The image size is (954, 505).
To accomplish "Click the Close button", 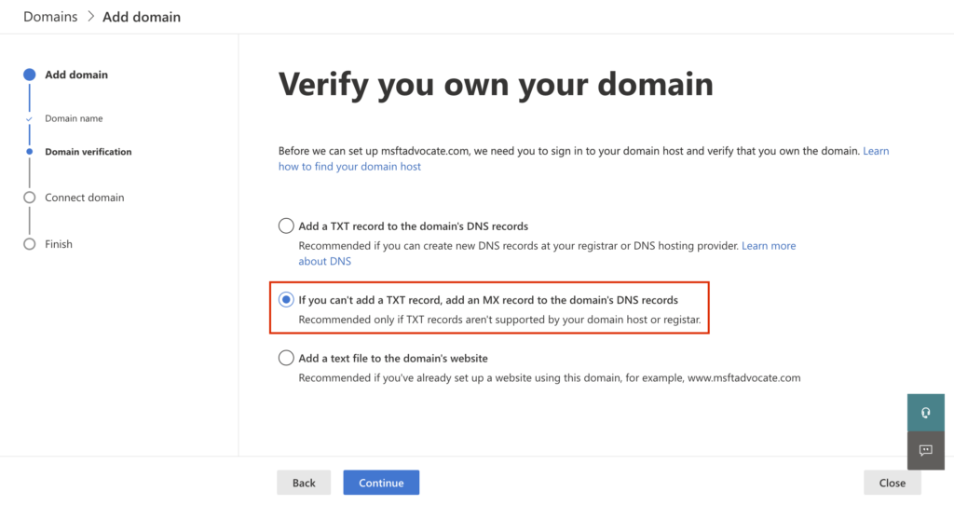I will [892, 483].
